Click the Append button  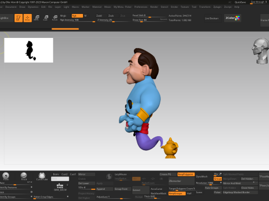click(x=104, y=189)
